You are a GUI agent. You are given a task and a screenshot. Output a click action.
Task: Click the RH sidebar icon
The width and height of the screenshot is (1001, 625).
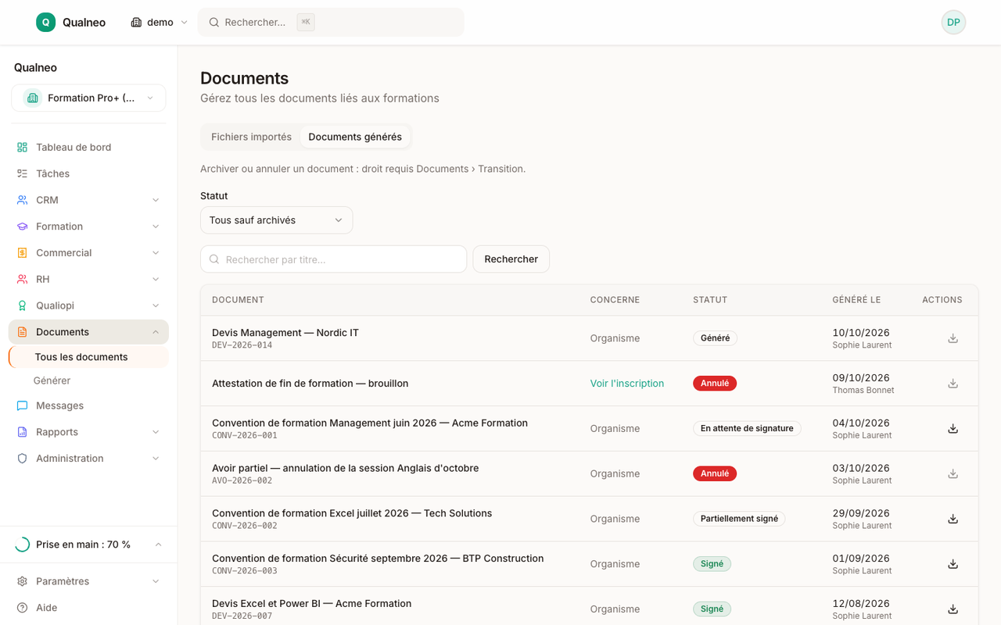coord(22,279)
